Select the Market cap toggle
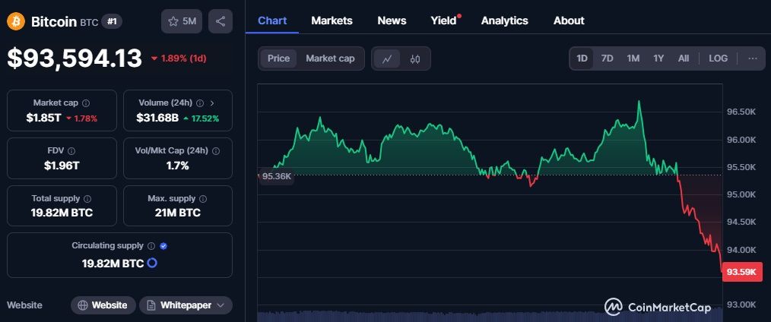The width and height of the screenshot is (771, 322). coord(330,58)
